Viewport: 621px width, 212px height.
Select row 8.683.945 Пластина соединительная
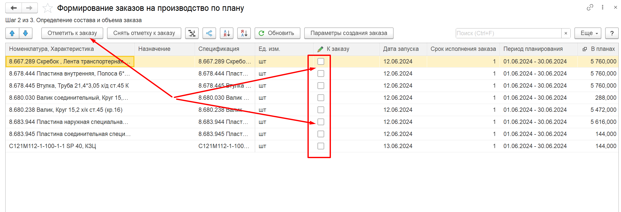[x=312, y=134]
